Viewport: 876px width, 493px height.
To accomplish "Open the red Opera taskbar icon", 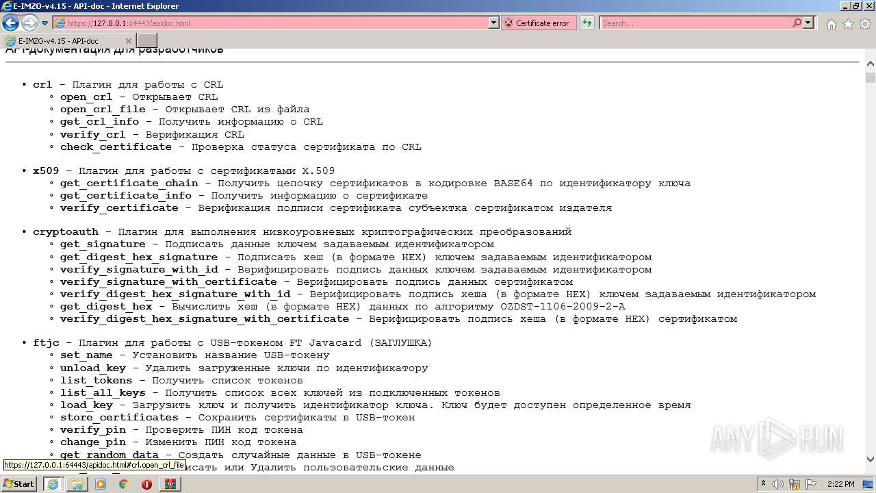I will point(146,484).
